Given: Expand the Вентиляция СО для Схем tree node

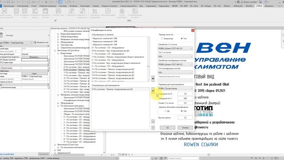Looking at the screenshot, I should click(x=55, y=145).
